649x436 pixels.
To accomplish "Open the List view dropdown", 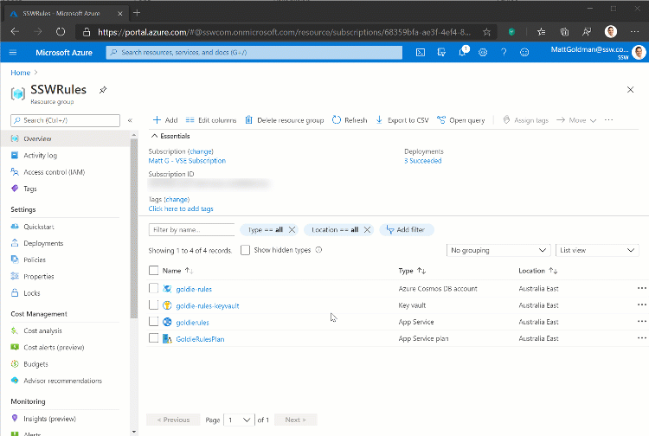I will [x=597, y=250].
